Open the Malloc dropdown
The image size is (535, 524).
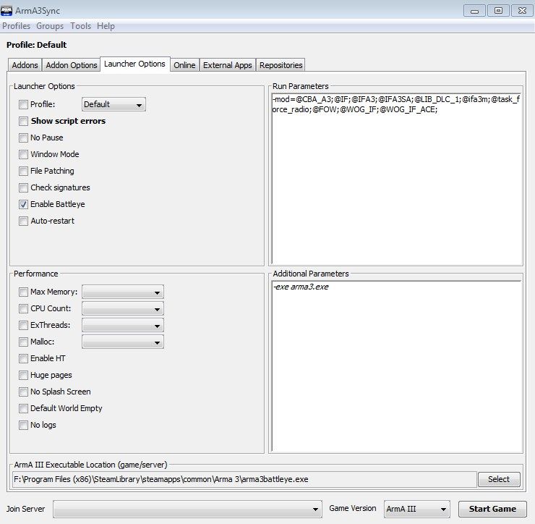(123, 342)
